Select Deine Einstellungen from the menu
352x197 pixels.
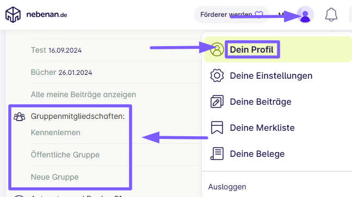pos(278,75)
